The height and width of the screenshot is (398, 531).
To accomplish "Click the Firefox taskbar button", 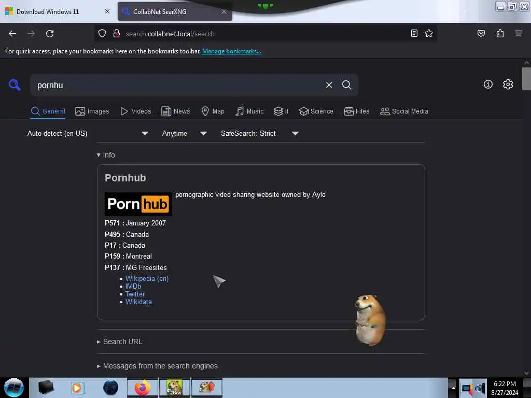I will (x=142, y=388).
